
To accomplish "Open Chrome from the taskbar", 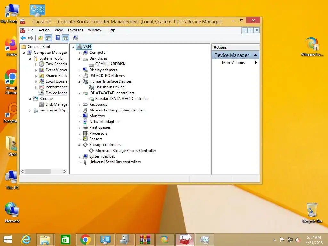I will point(85,240).
